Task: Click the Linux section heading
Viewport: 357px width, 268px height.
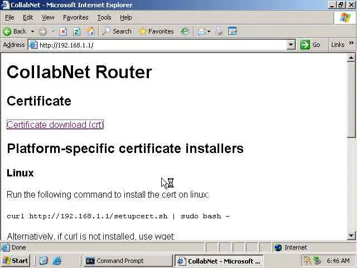Action: coord(20,173)
